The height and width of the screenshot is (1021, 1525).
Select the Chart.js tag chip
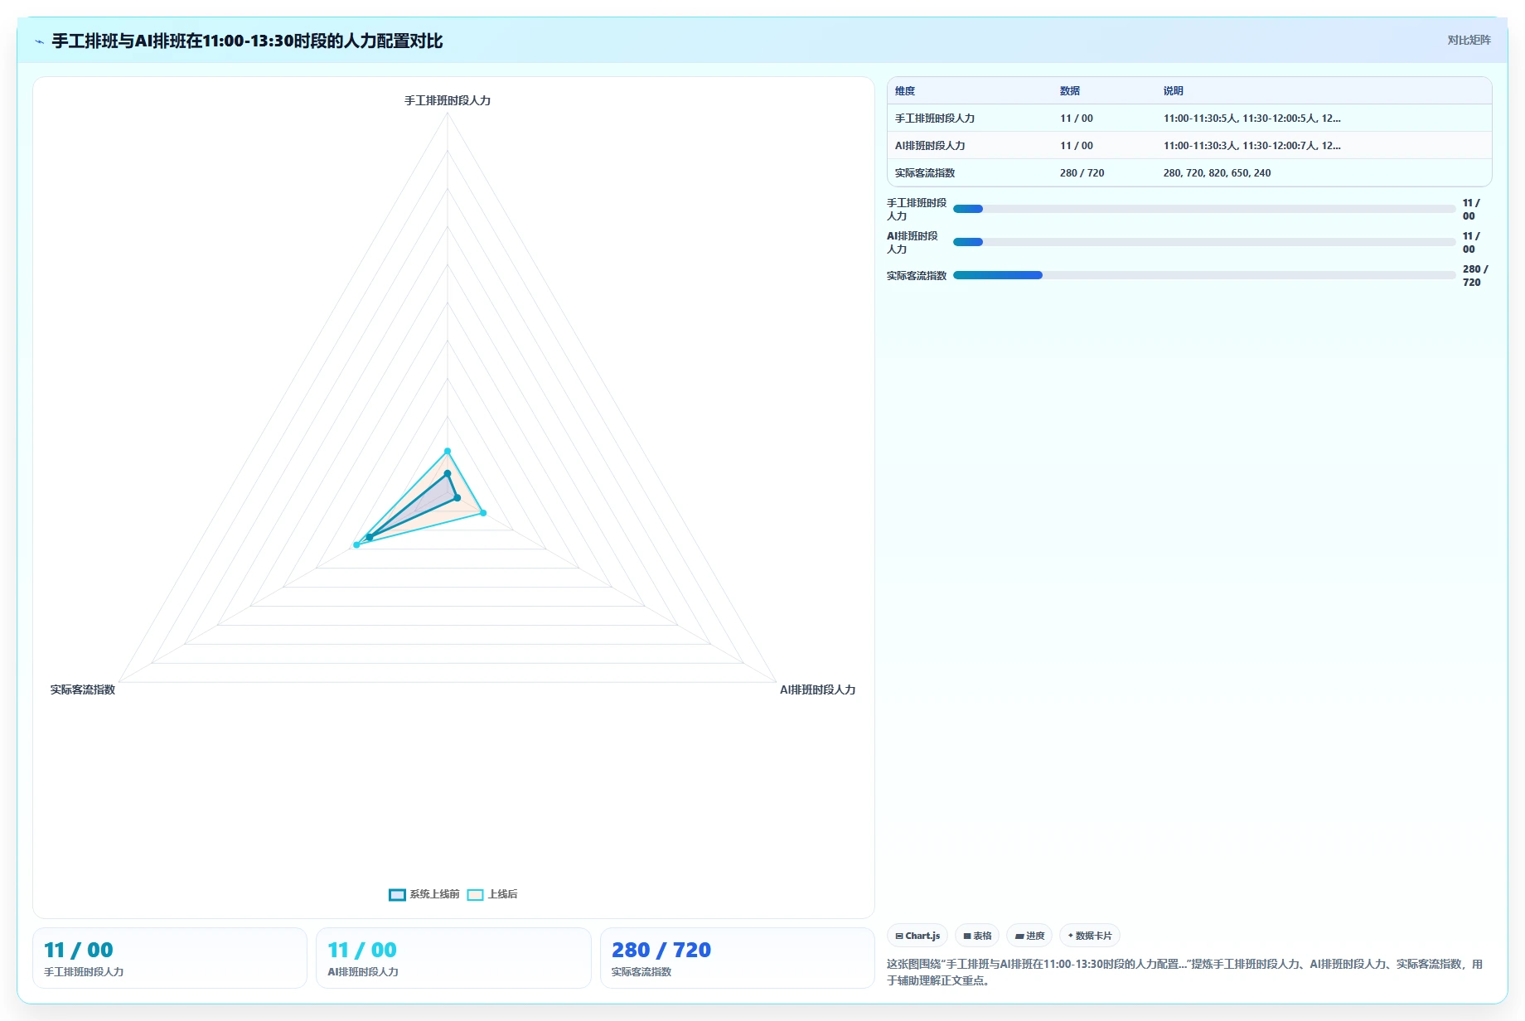917,936
